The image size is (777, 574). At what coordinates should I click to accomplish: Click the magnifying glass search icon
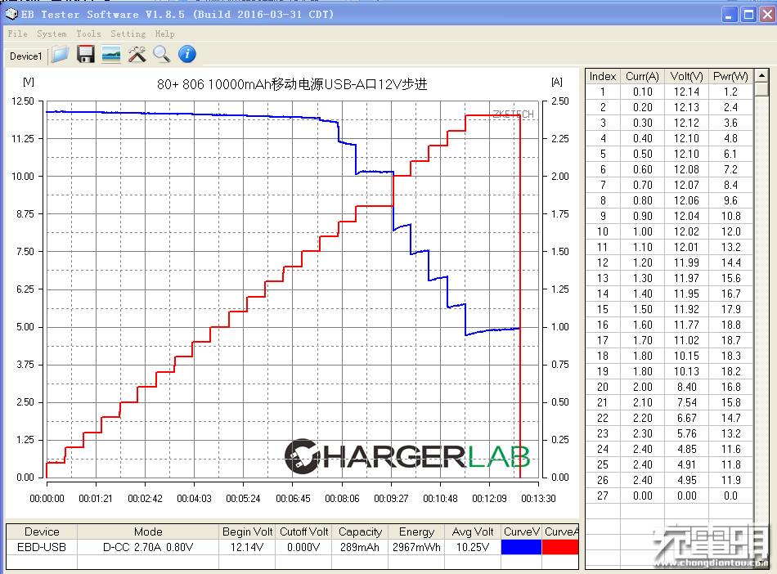point(162,55)
